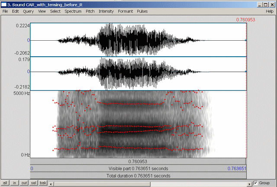277x187 pixels.
Task: Maximize the Sound editor window
Action: tap(266, 4)
